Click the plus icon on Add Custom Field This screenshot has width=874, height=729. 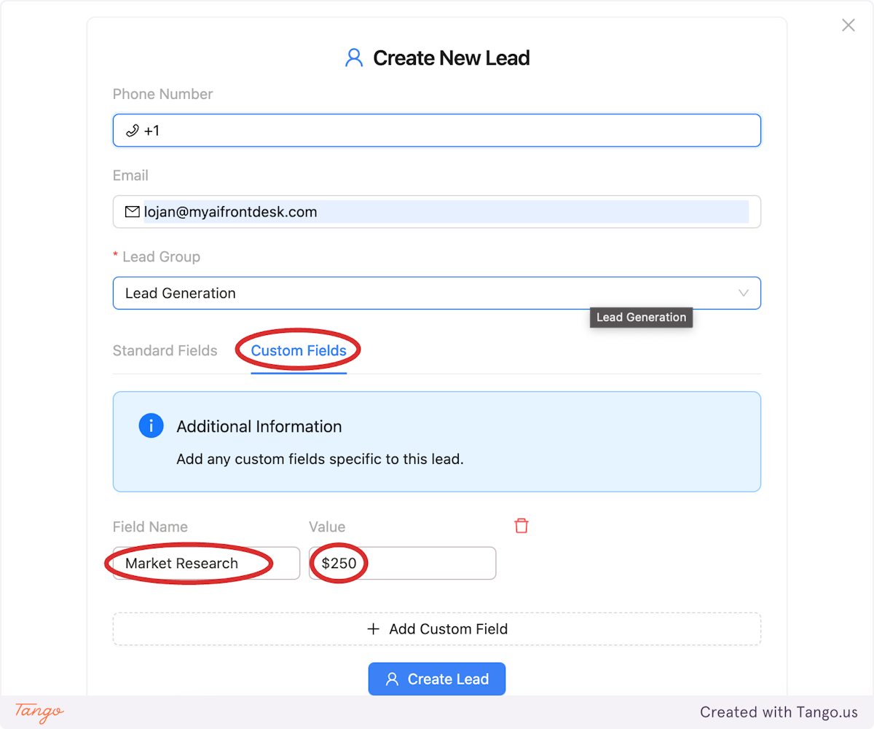(x=374, y=628)
